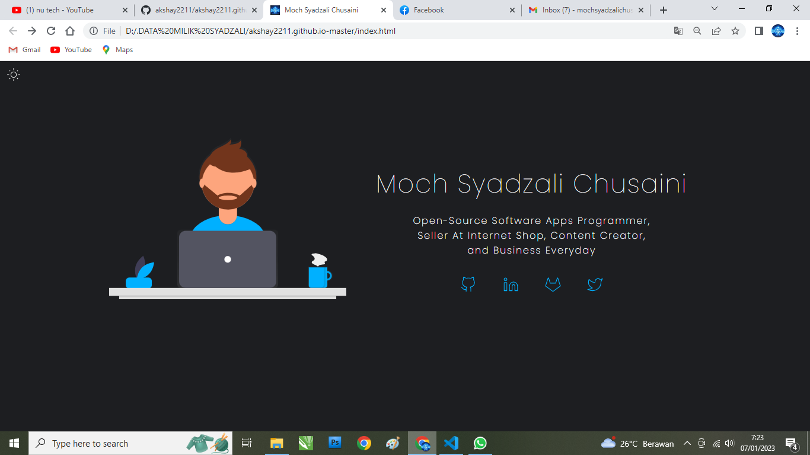View site information File icon
The height and width of the screenshot is (455, 810).
(x=102, y=31)
